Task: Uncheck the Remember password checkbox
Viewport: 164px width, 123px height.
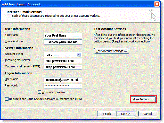Action: [39, 92]
